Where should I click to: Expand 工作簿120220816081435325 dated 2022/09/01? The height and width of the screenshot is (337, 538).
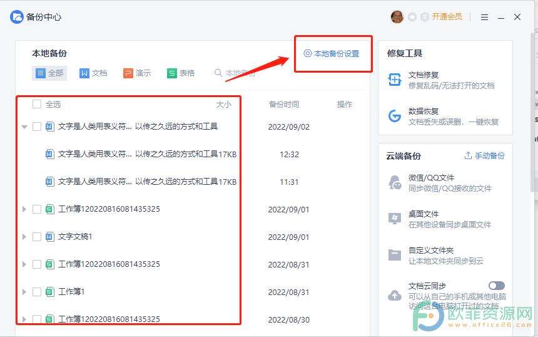[24, 209]
